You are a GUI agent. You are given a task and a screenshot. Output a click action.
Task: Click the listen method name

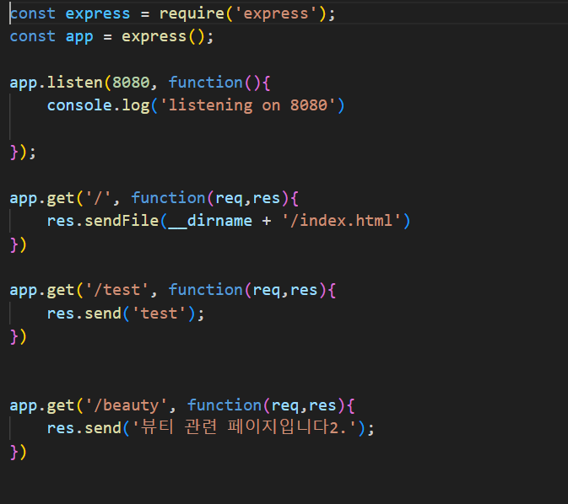(x=74, y=83)
